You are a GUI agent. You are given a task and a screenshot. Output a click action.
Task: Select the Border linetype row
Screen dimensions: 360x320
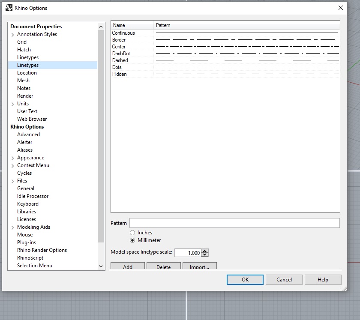click(225, 40)
